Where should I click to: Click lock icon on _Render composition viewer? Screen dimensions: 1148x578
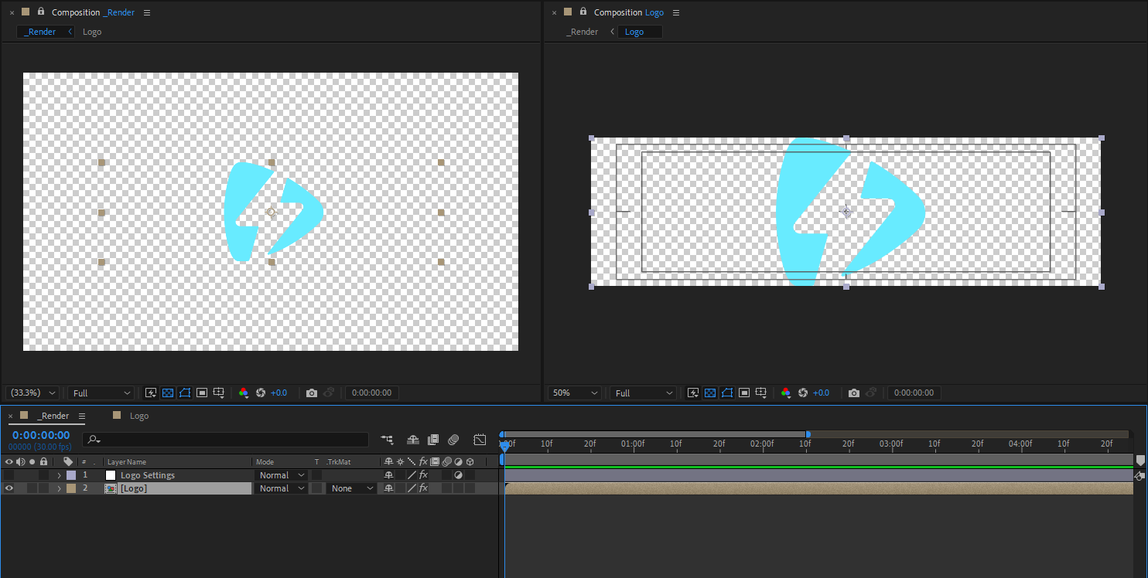[41, 12]
